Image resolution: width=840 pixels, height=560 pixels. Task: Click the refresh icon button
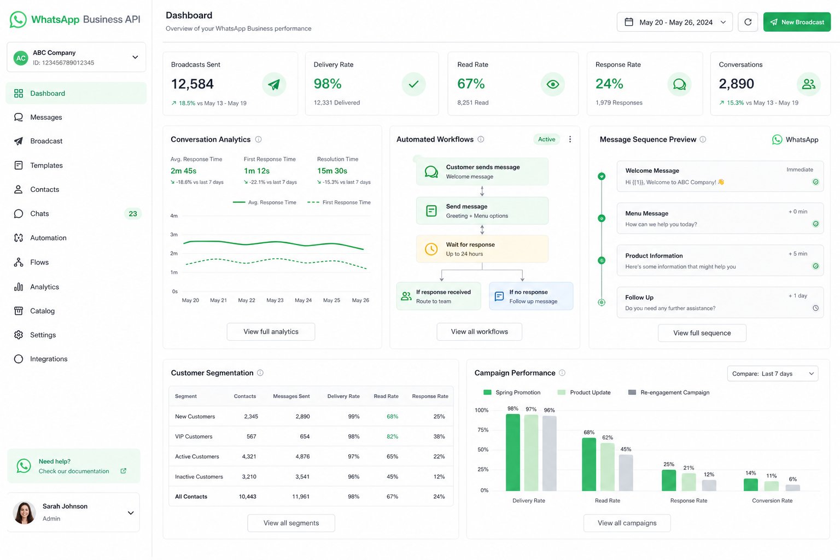[748, 22]
